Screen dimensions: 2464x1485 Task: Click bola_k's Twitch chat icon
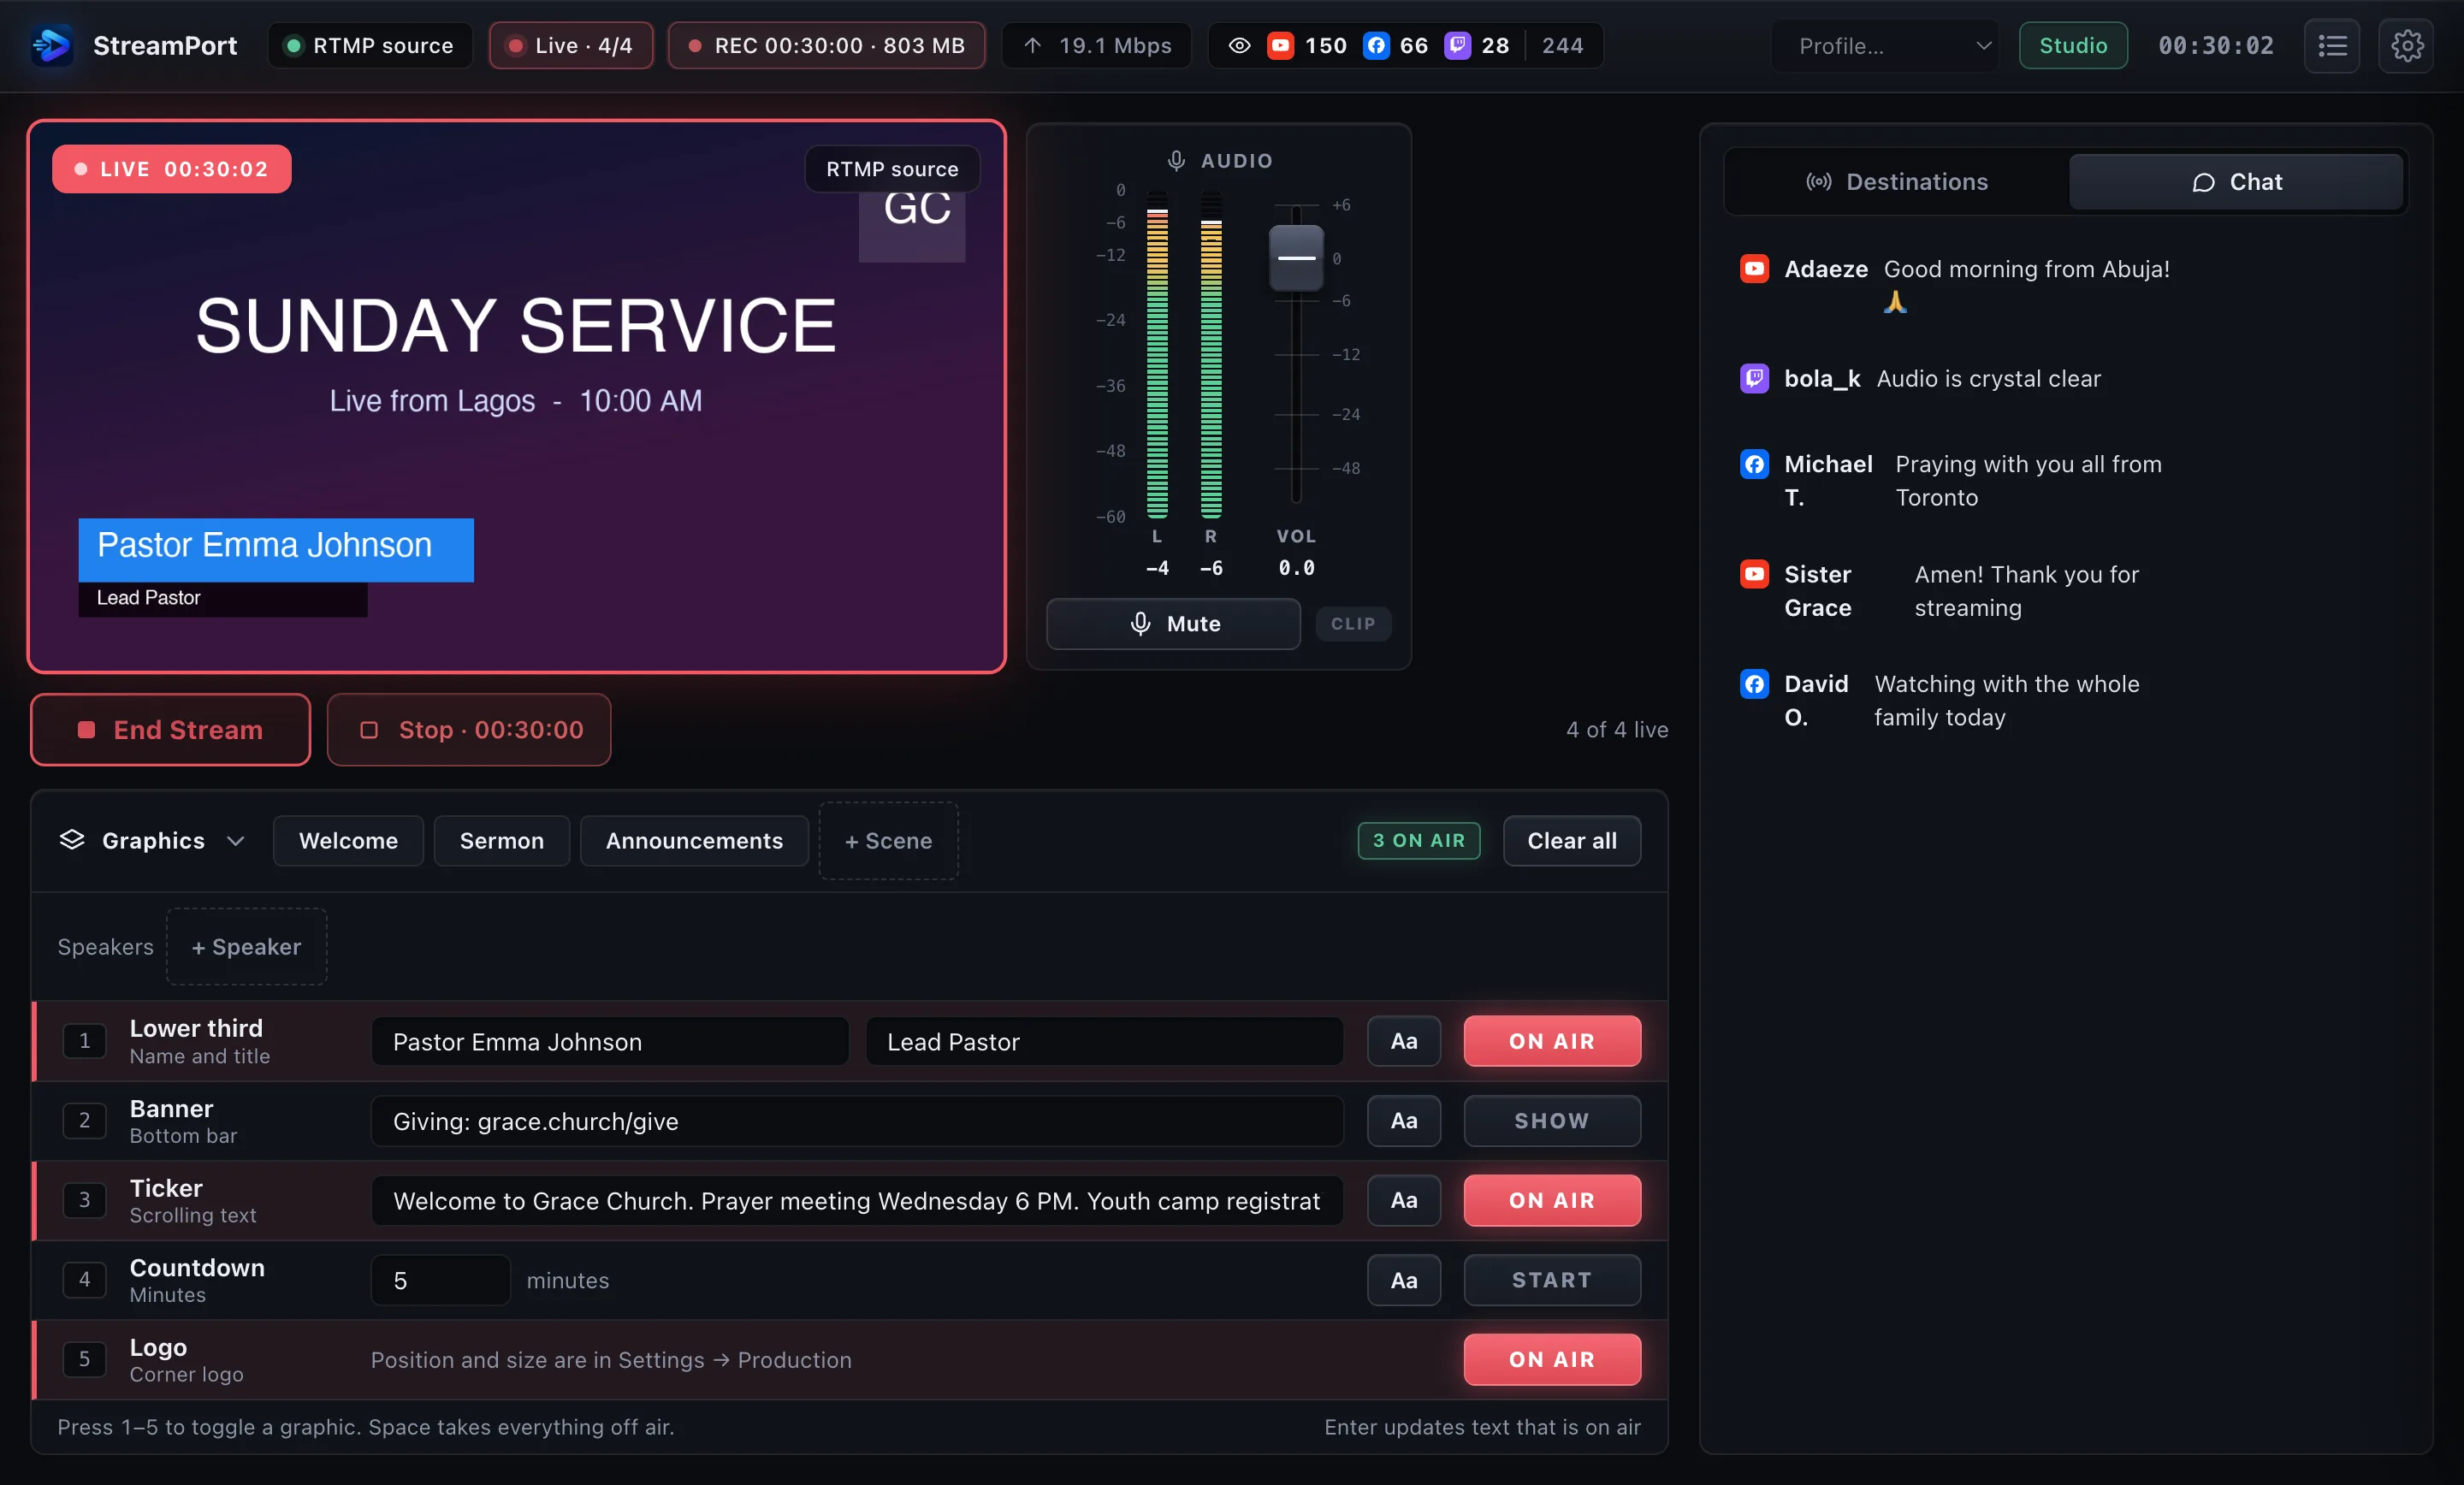pos(1754,379)
